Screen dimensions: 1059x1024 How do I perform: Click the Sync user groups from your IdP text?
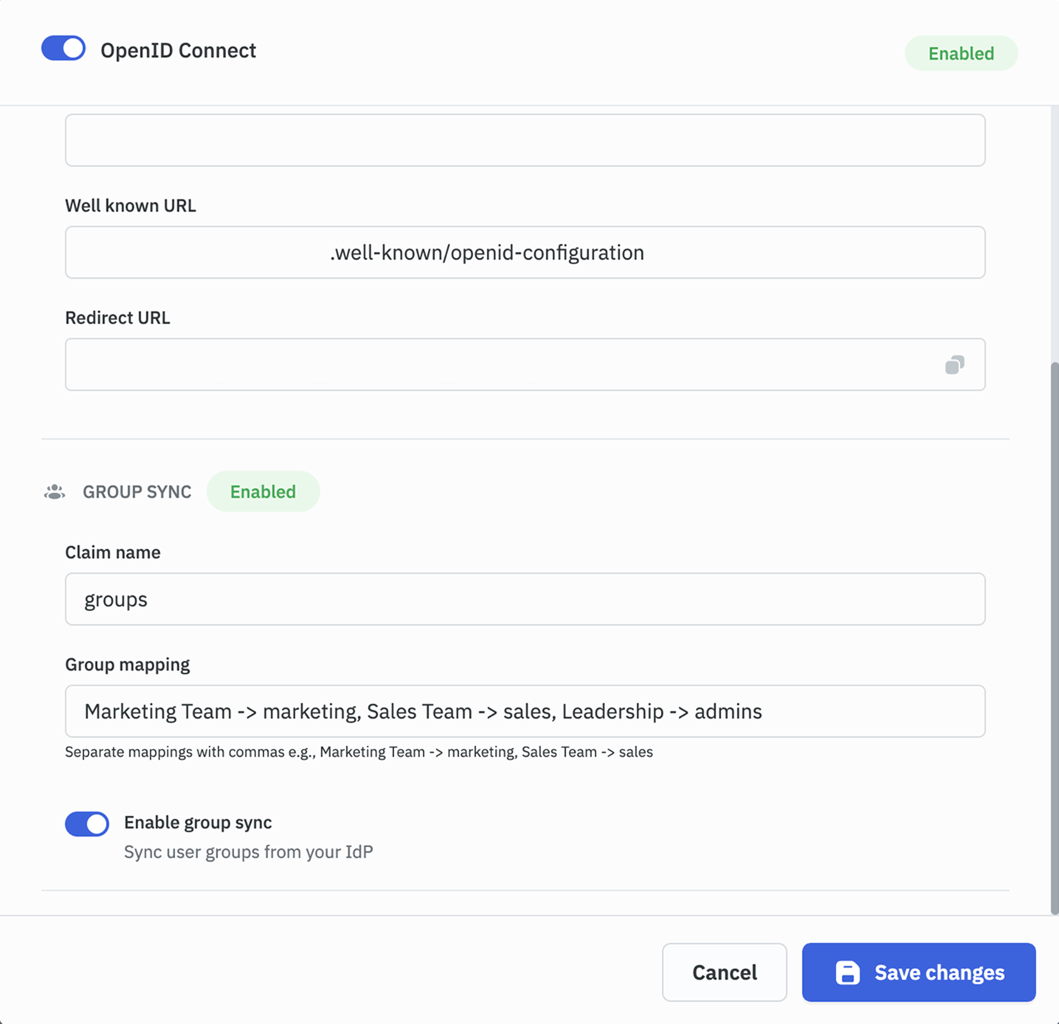248,851
